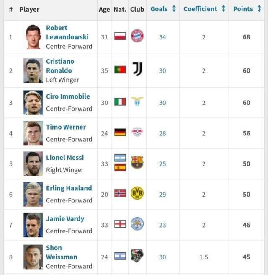
Task: Click Lionel Messi's portrait thumbnail
Action: [x=33, y=164]
